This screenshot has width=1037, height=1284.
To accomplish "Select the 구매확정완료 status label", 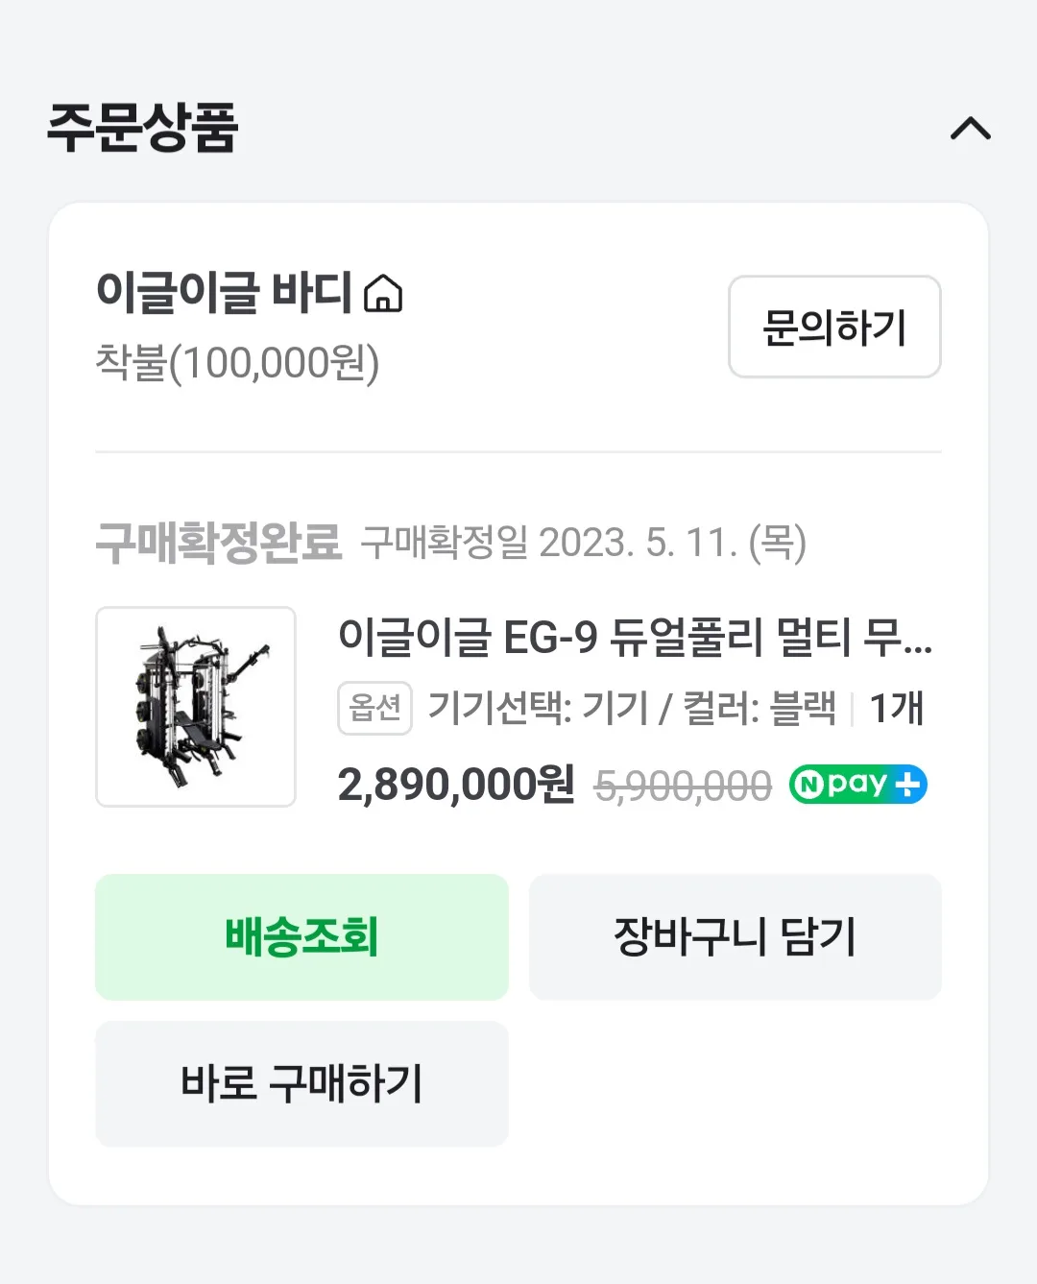I will point(219,543).
